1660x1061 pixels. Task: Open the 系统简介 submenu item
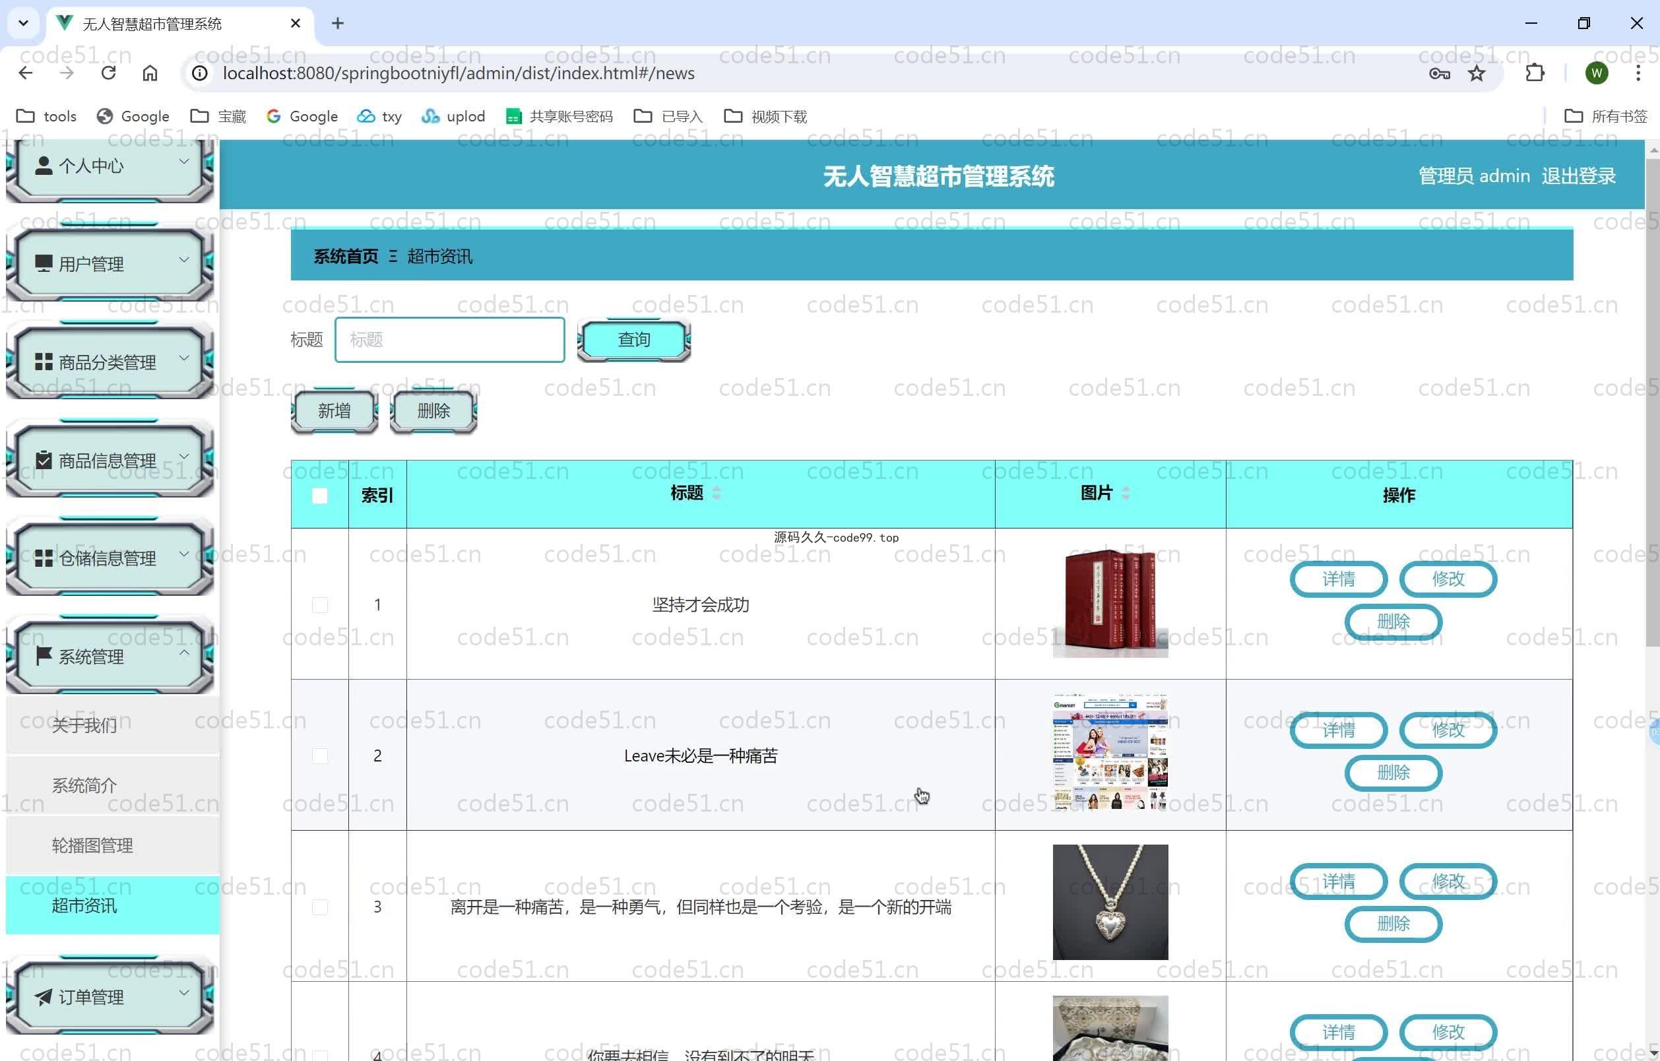coord(112,785)
